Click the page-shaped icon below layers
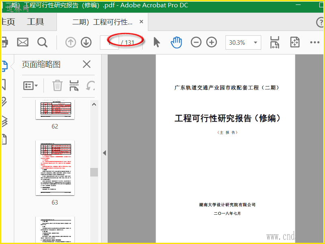 [x=4, y=139]
